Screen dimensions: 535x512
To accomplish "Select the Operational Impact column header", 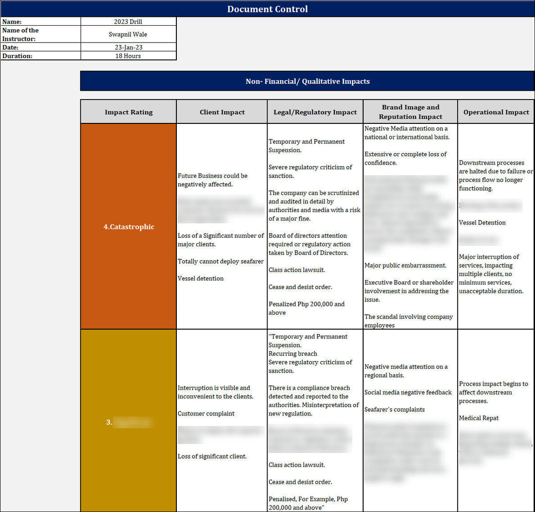I will tap(496, 112).
